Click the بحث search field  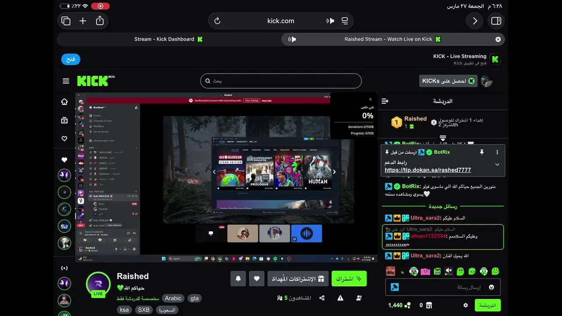(281, 81)
